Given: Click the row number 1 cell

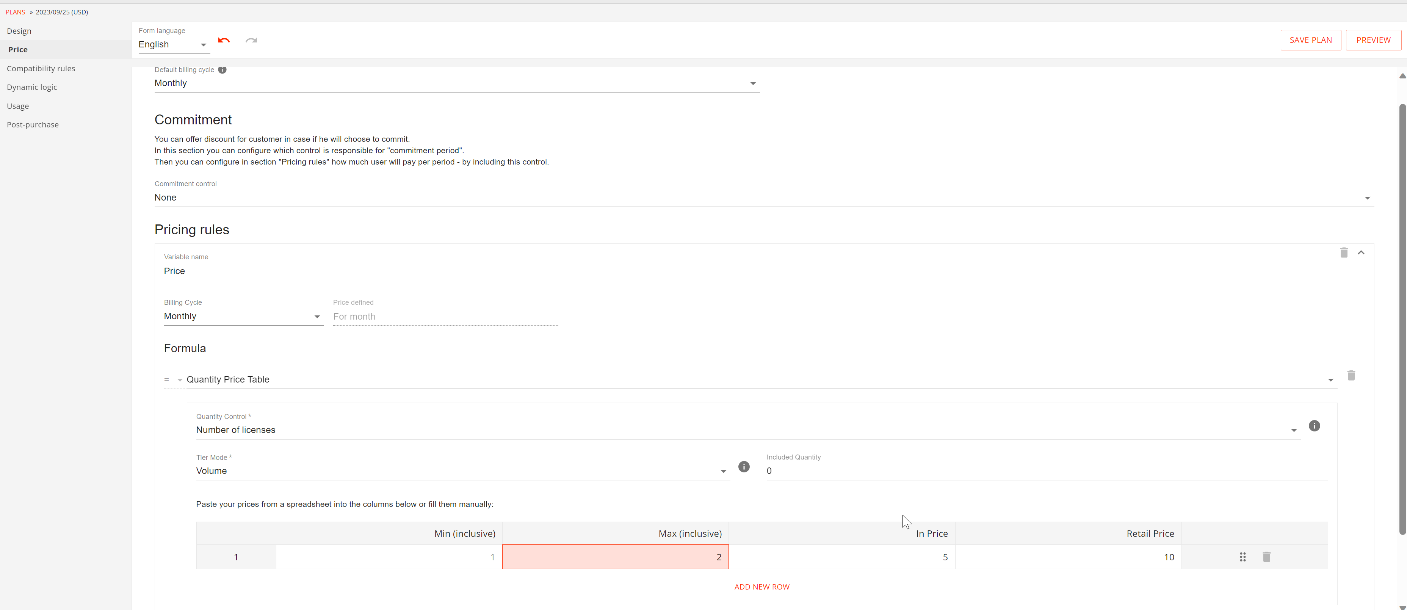Looking at the screenshot, I should tap(236, 557).
